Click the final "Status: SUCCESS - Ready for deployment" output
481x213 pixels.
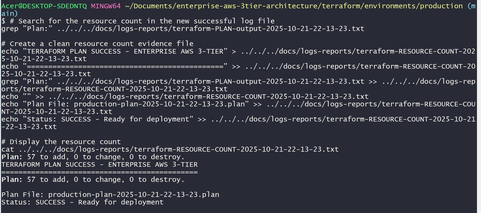click(x=82, y=202)
